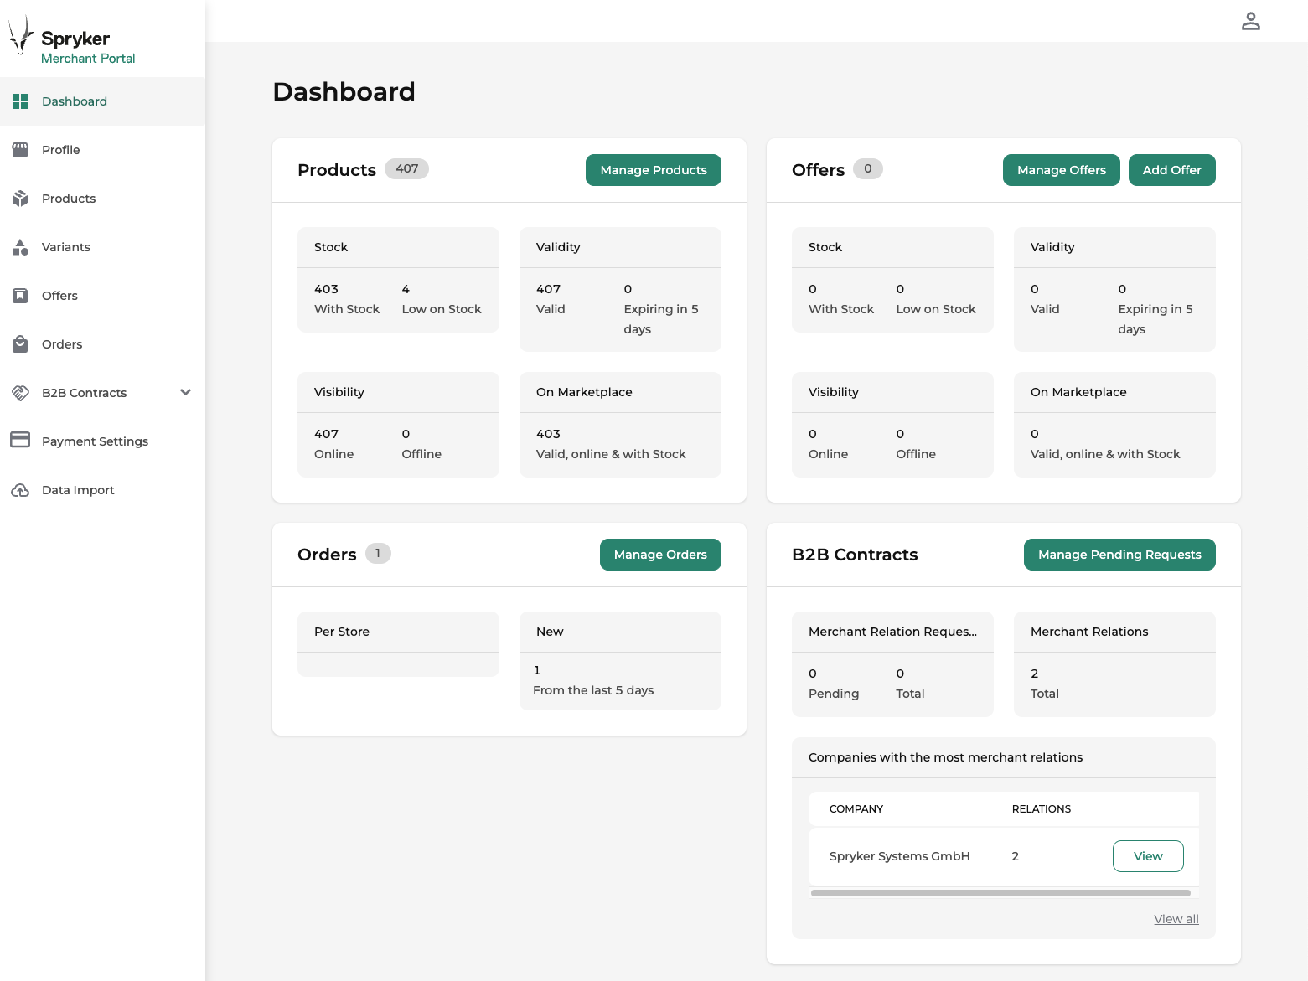
Task: Click the Offers tag icon
Action: (21, 295)
